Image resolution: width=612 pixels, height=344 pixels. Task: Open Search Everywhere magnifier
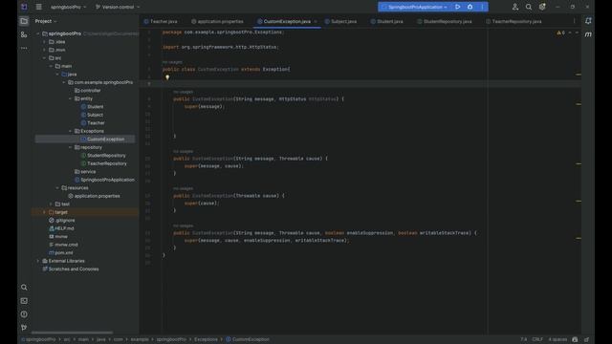click(529, 7)
